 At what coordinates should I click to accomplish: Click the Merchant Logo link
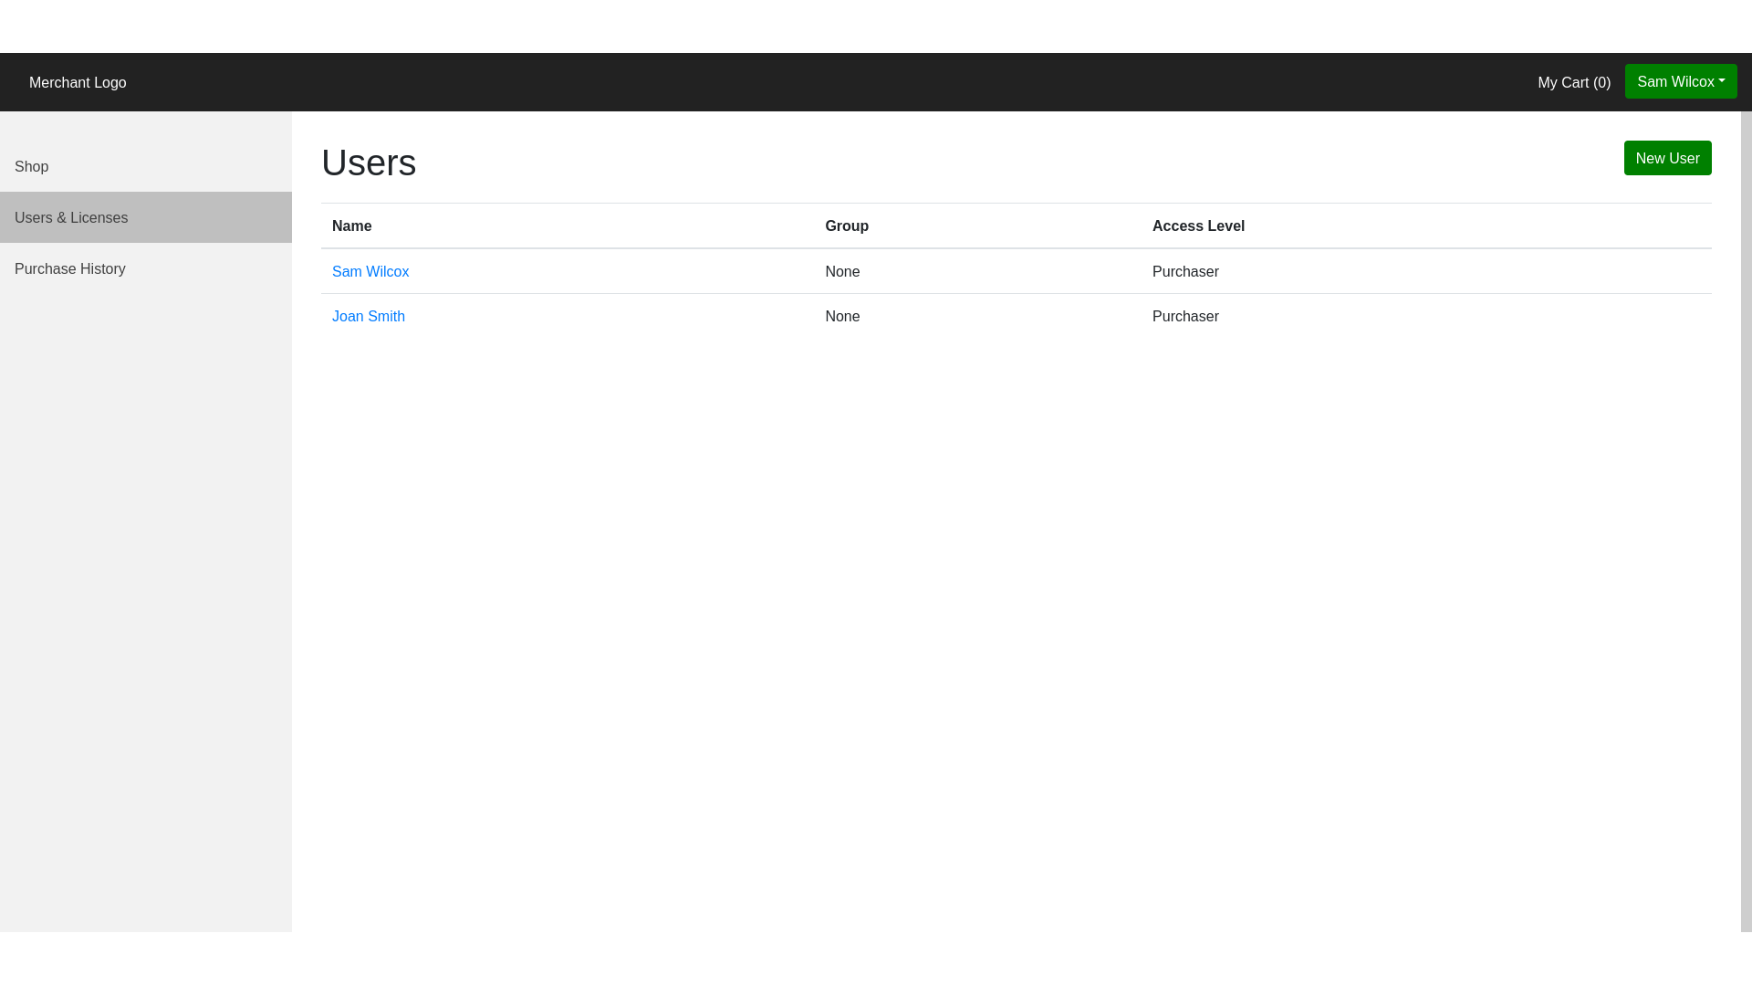[x=78, y=82]
